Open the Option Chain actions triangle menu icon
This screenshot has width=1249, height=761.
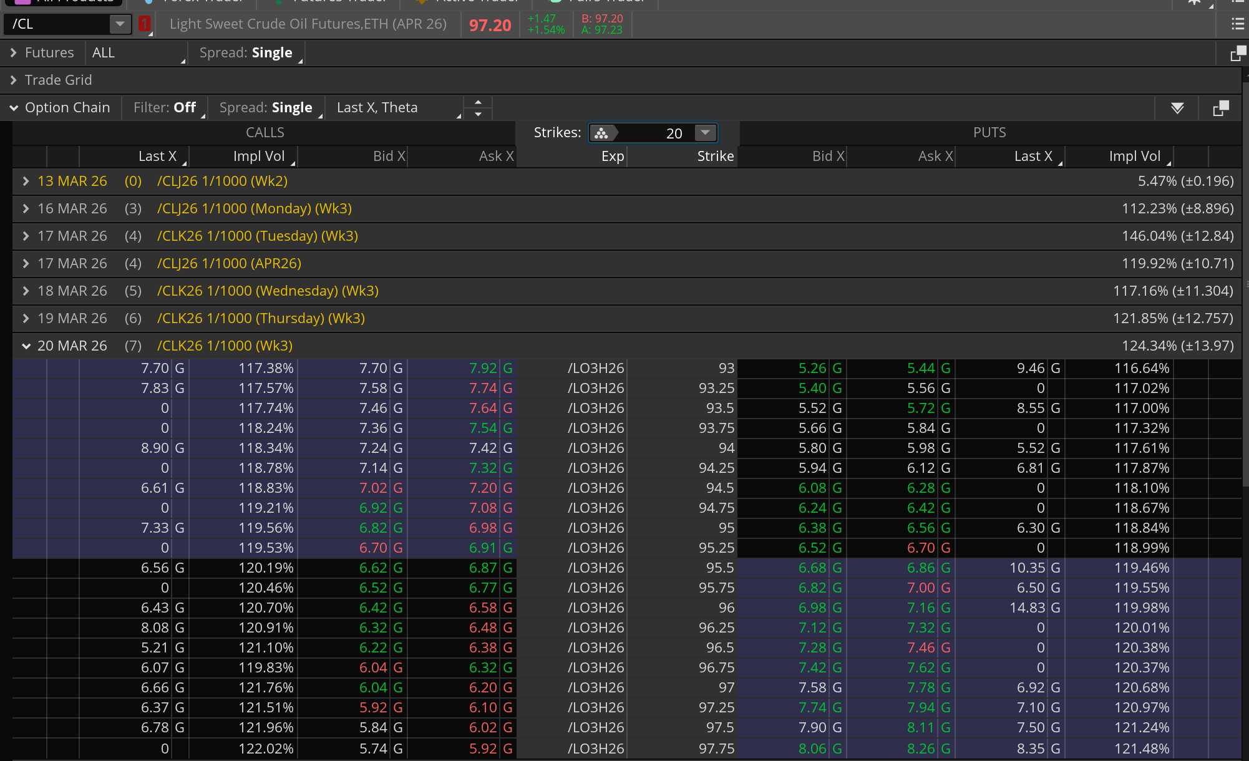click(1177, 109)
